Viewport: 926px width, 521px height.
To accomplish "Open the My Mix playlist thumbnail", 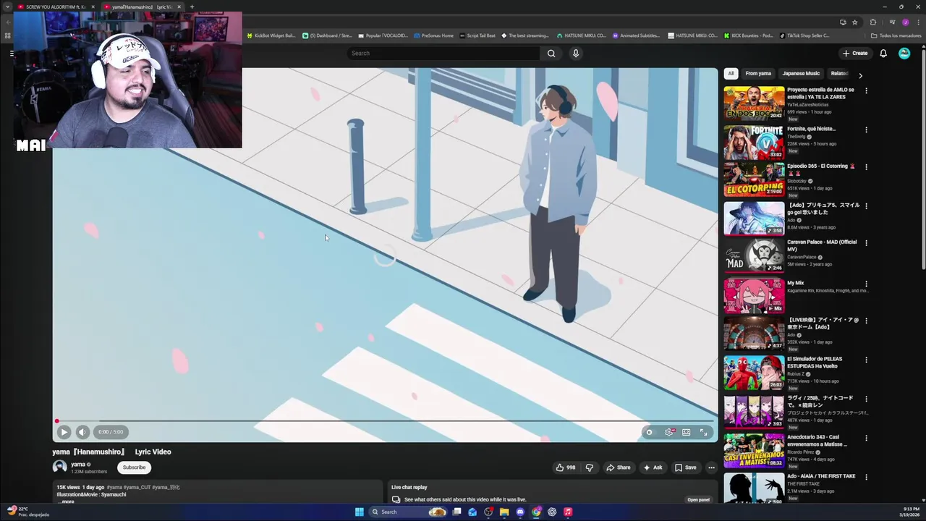I will click(x=754, y=296).
